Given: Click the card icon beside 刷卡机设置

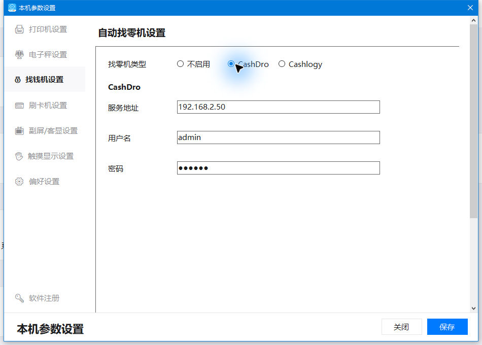Looking at the screenshot, I should click(19, 106).
